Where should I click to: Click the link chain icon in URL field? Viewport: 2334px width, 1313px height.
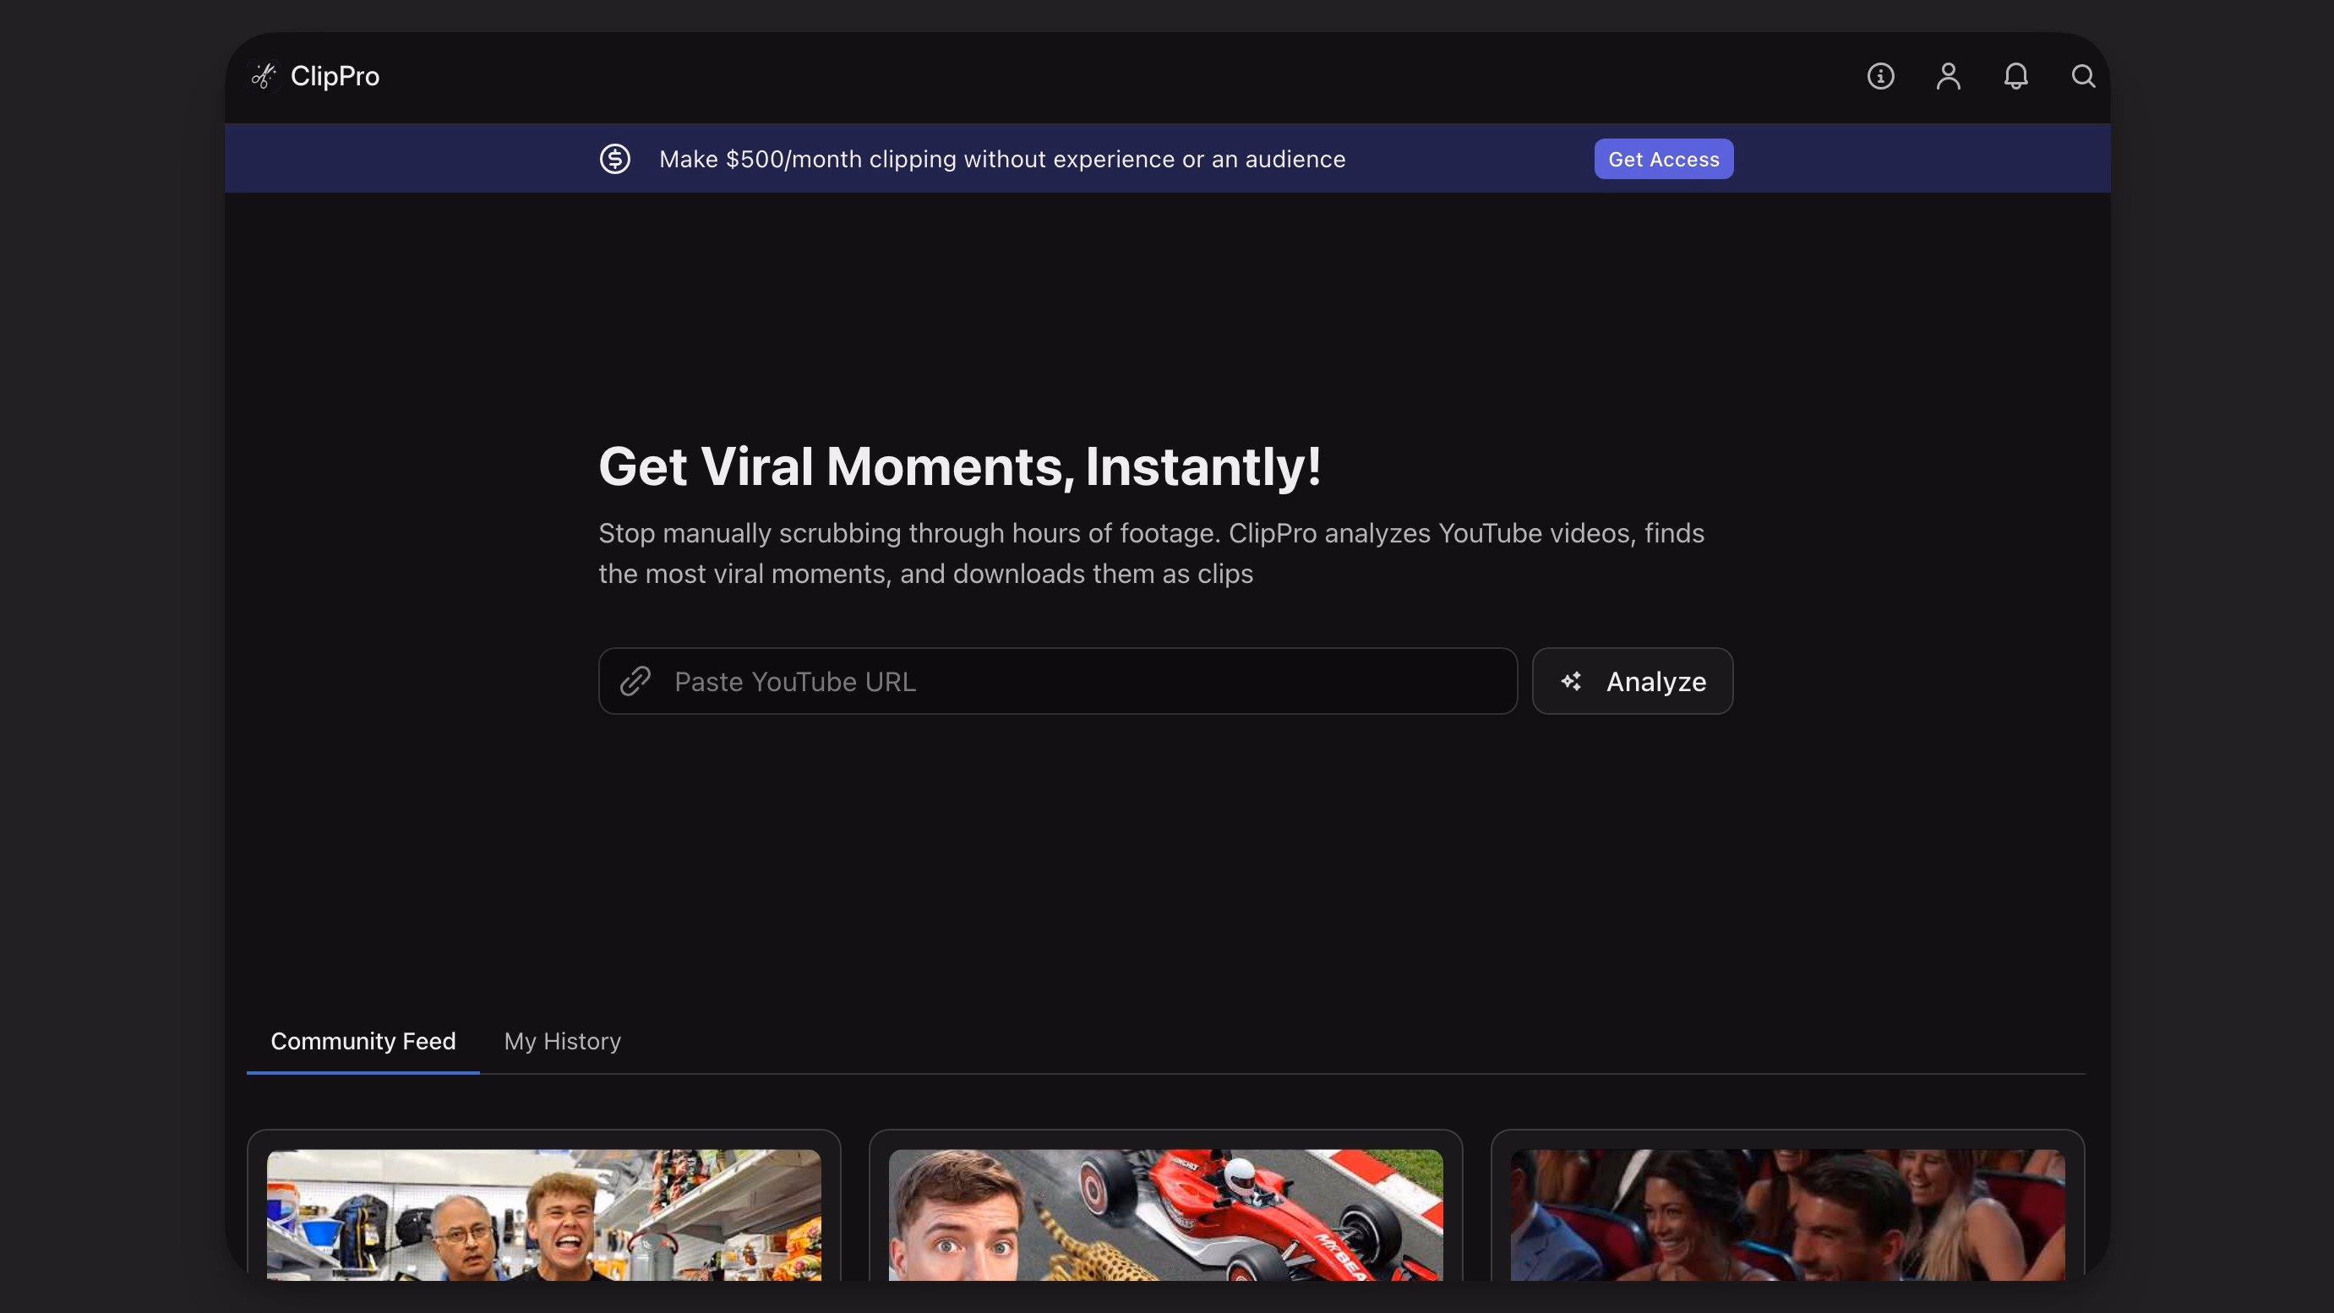point(635,680)
